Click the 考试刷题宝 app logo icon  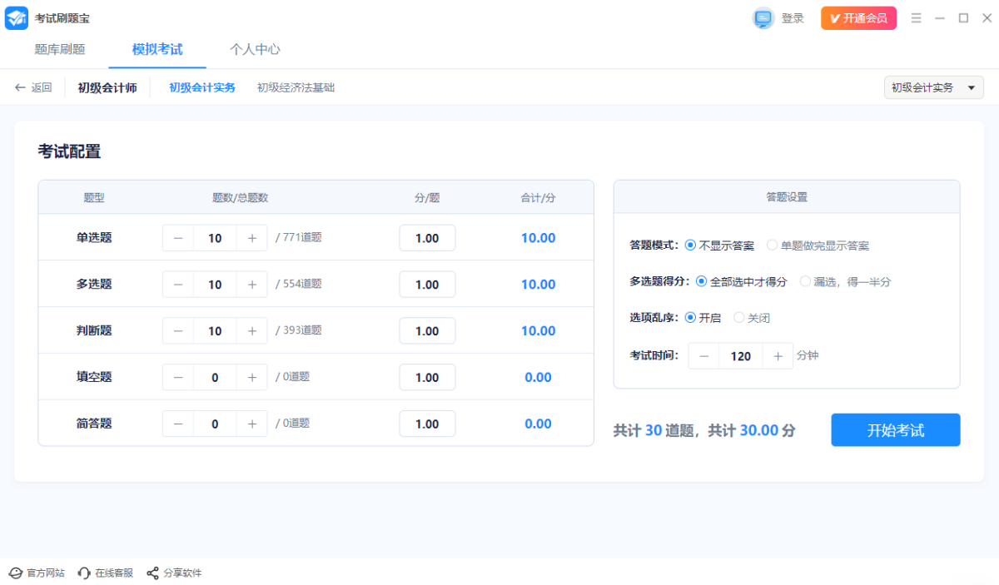click(x=17, y=17)
